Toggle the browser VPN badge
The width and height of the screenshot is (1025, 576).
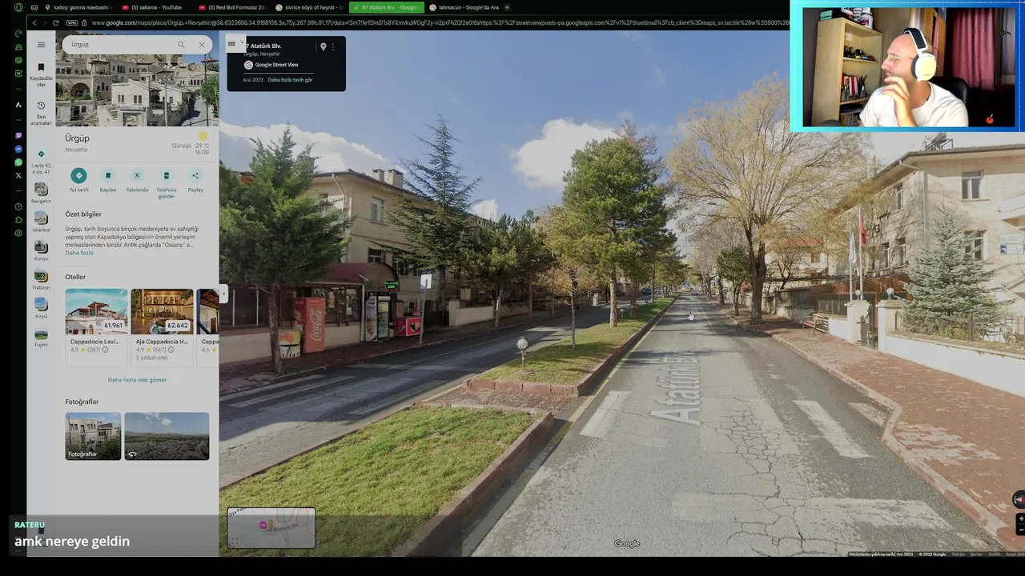click(72, 22)
